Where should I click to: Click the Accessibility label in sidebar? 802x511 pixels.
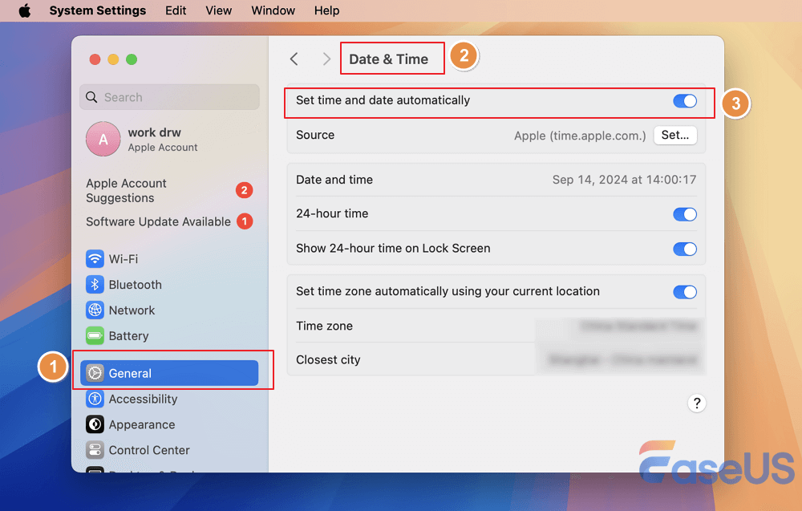[x=143, y=399]
